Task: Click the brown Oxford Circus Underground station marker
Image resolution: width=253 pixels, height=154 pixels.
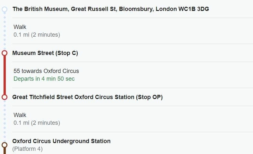Action: 5,144
